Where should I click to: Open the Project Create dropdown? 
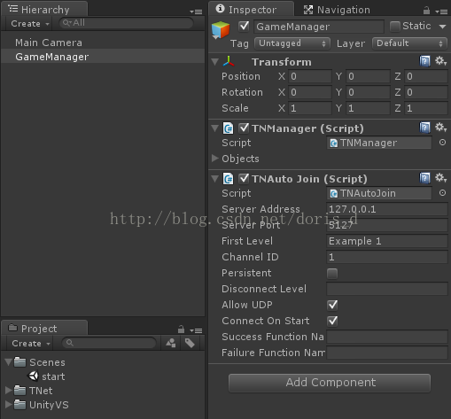coord(31,343)
